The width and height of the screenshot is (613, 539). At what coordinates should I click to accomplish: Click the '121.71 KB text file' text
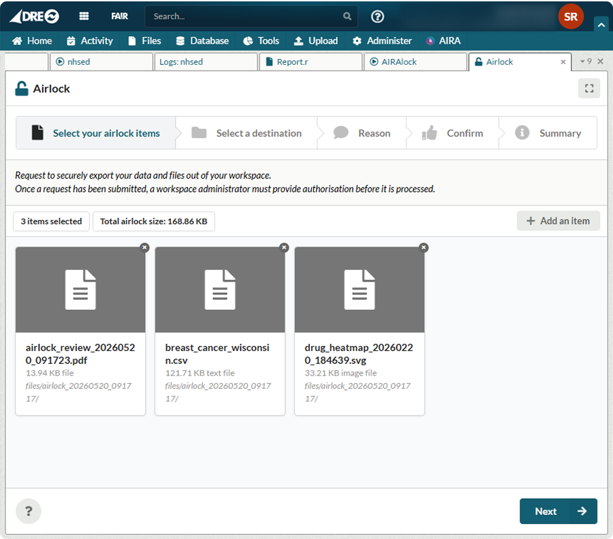tap(200, 373)
